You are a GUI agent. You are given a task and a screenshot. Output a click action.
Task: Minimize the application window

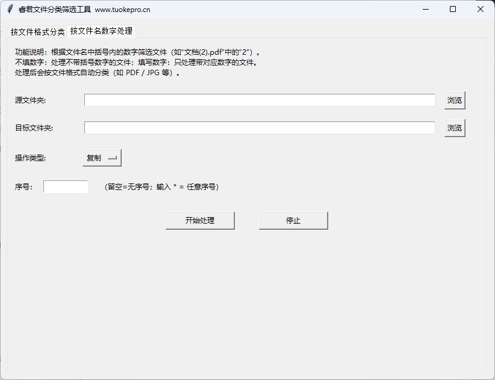pos(425,9)
